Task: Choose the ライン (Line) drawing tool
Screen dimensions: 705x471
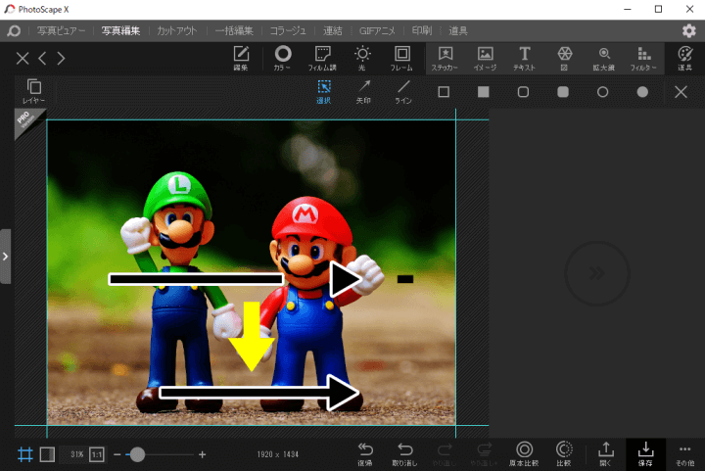Action: 403,92
